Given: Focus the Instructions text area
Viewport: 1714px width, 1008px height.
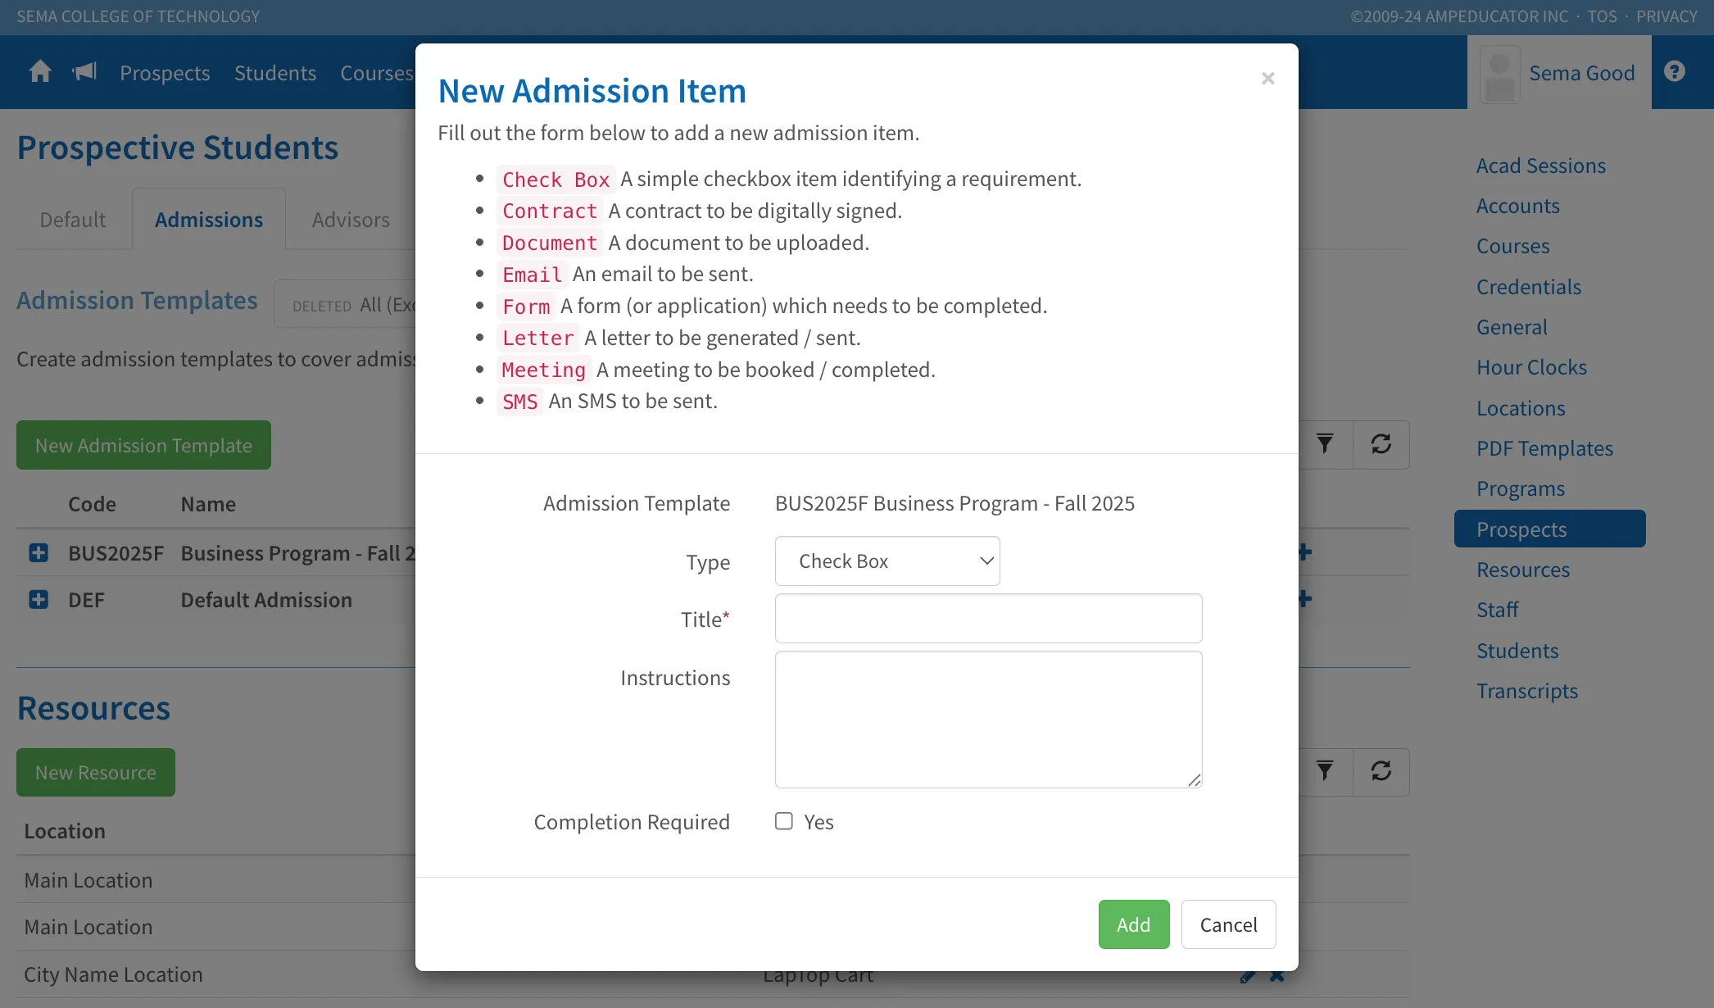Looking at the screenshot, I should tap(988, 720).
